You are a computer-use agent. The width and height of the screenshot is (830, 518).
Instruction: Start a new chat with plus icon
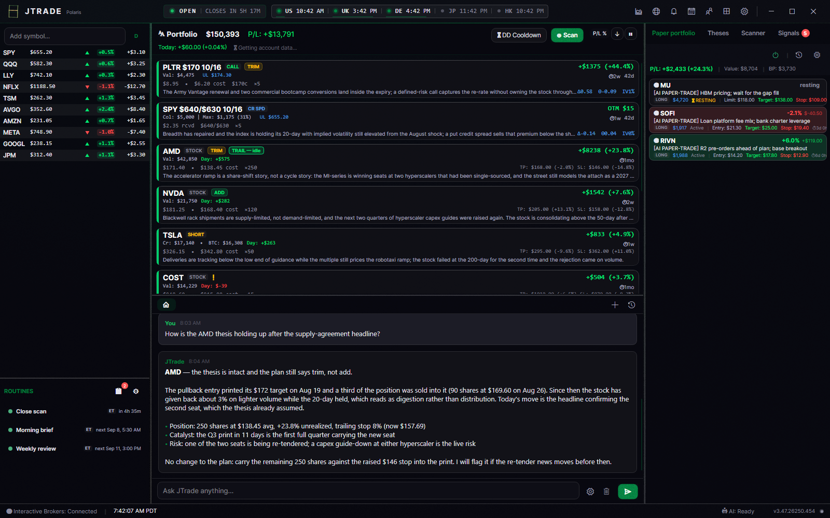point(615,305)
